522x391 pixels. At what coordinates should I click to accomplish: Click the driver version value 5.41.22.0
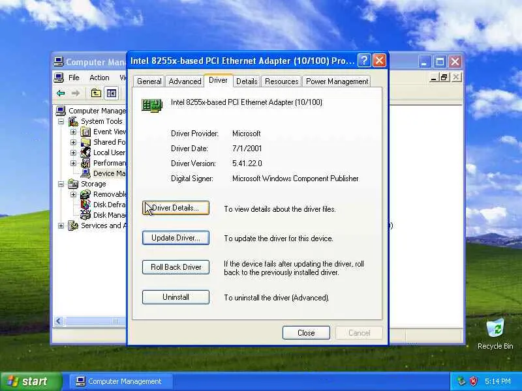click(247, 164)
